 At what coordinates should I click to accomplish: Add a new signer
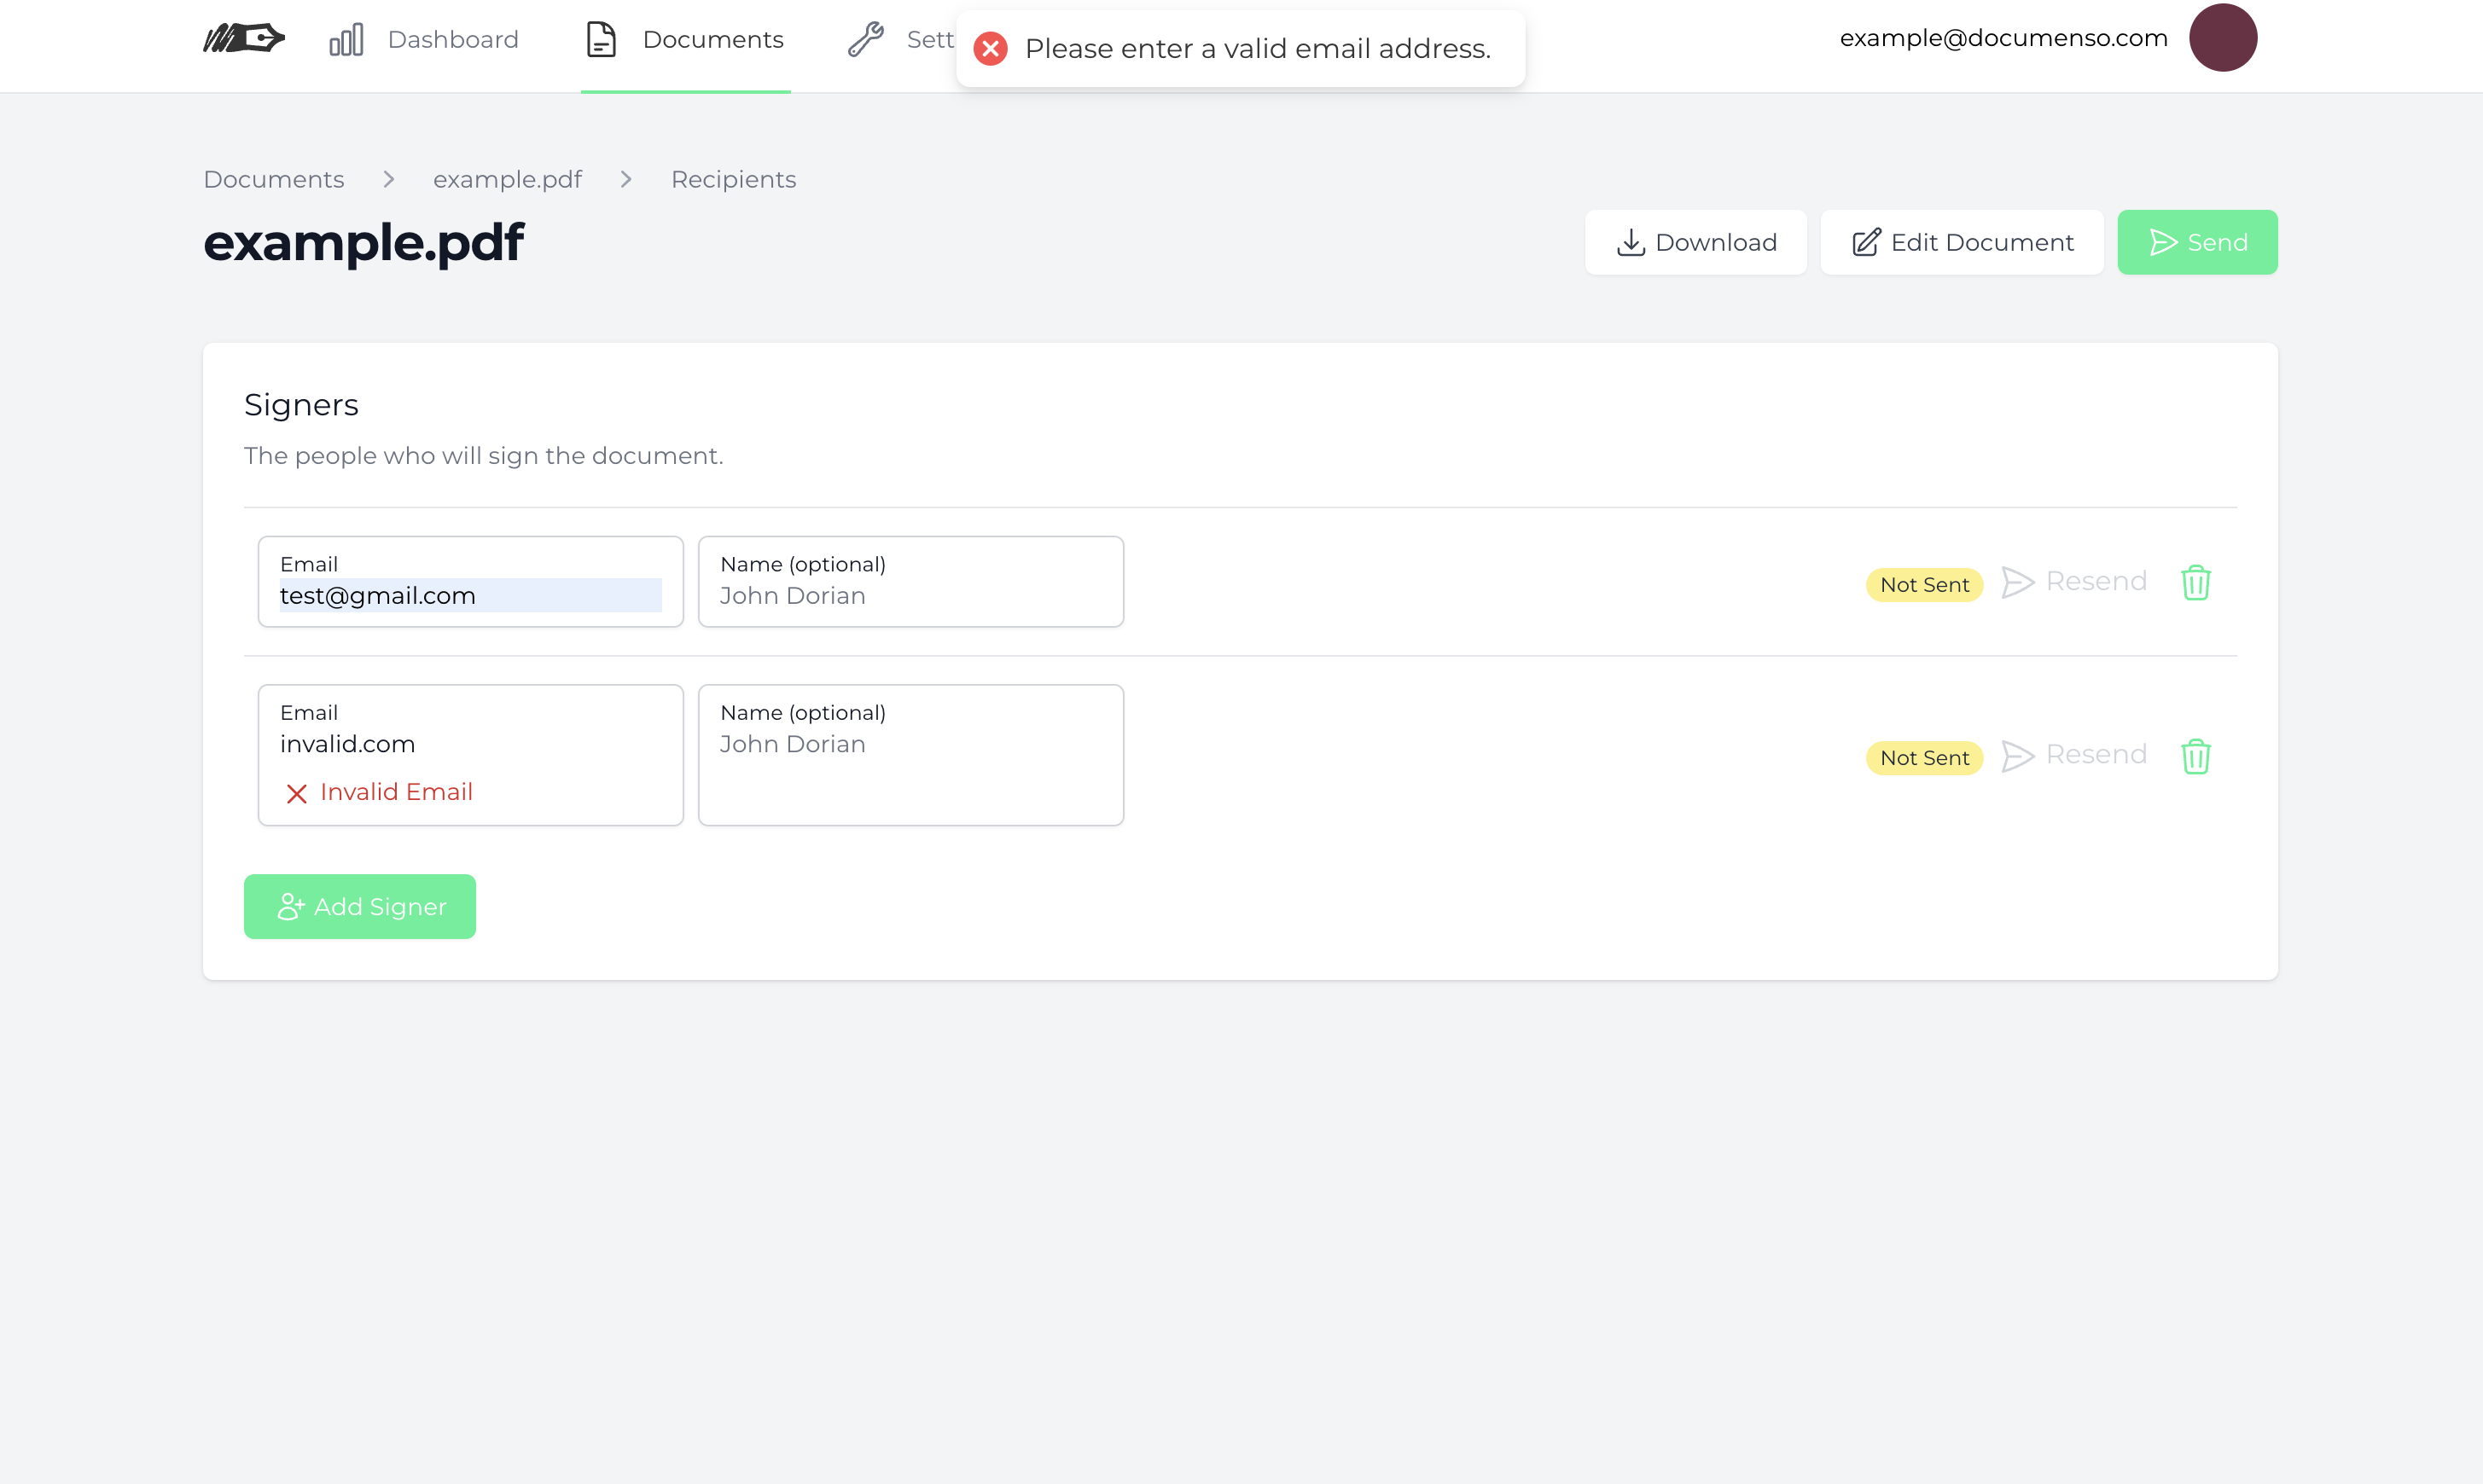click(x=360, y=906)
